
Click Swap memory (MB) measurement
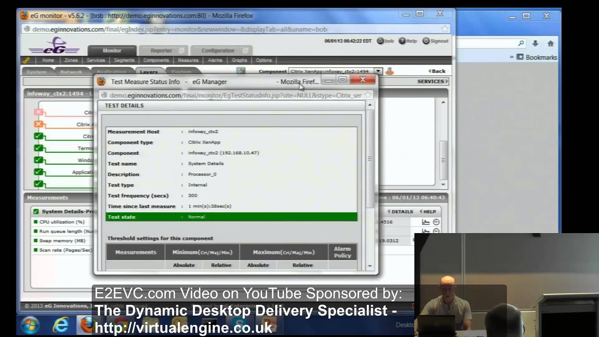click(x=62, y=241)
